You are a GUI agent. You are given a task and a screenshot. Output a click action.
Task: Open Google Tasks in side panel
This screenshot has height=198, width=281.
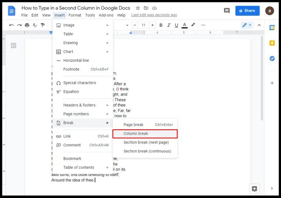coord(272,59)
